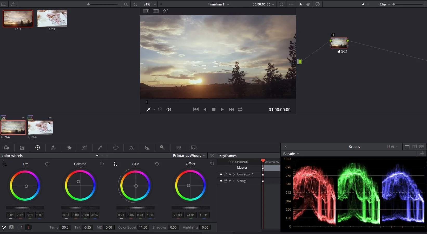Expand the Corrector 1 keyframe track
Screen dimensions: 427x234
pos(234,174)
